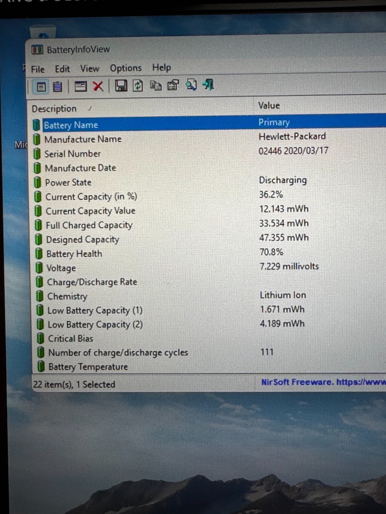Open the advanced options window icon
Image resolution: width=386 pixels, height=514 pixels.
tap(80, 86)
